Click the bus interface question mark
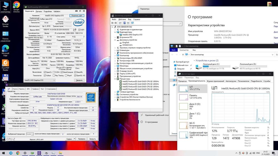Screen dimensions: 278x156 point(84,37)
